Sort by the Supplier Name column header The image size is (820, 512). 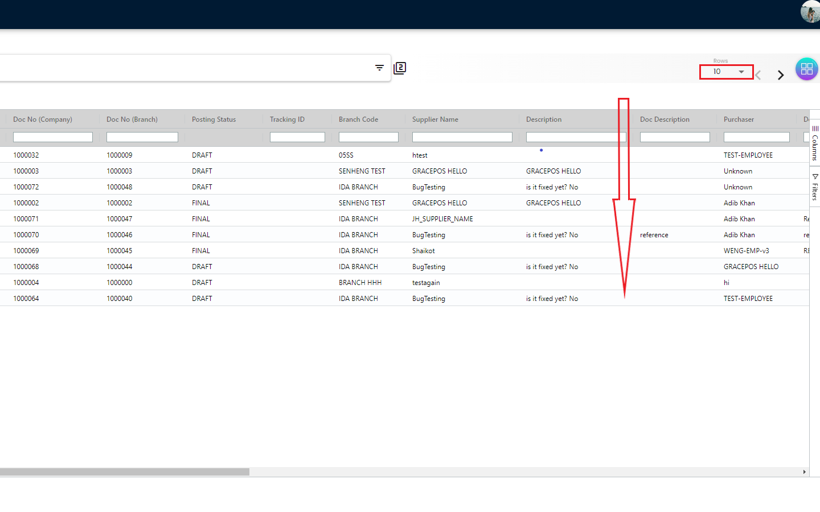tap(435, 119)
